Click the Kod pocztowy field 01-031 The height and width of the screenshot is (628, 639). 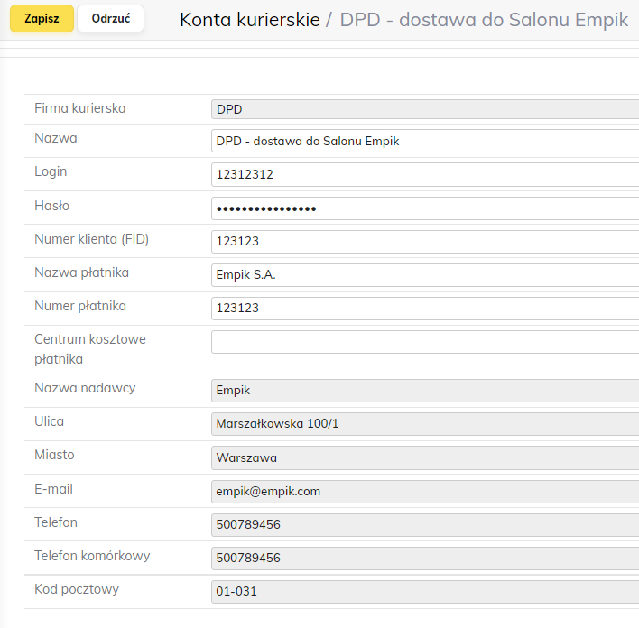[x=424, y=592]
